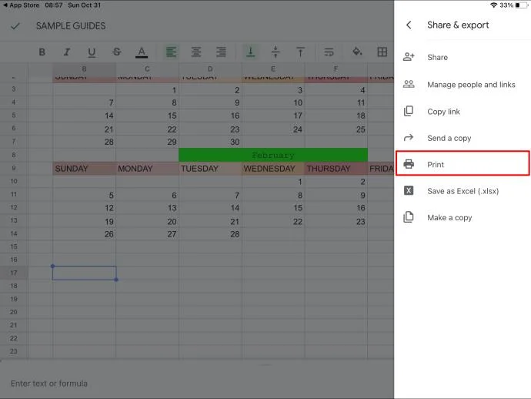Select Copy link option

tap(463, 111)
